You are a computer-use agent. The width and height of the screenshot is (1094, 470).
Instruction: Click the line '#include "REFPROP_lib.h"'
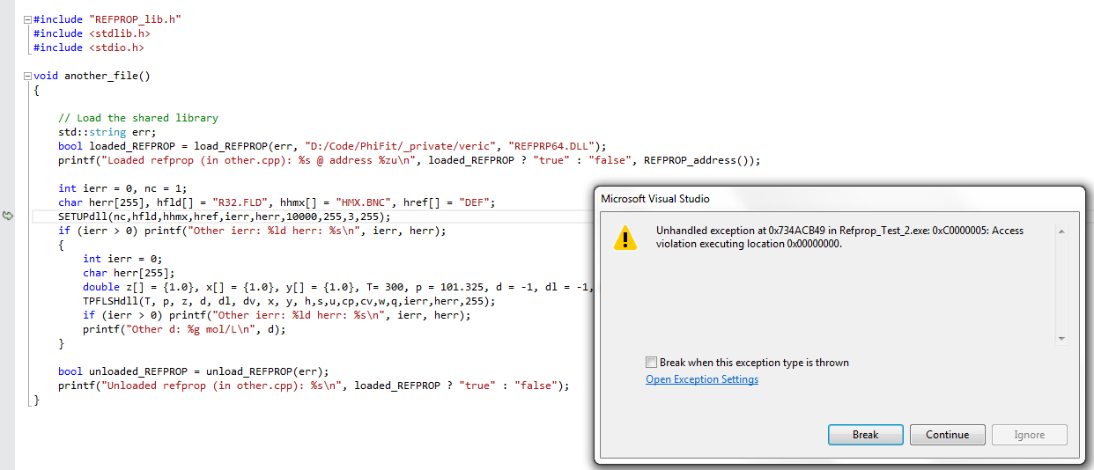point(107,18)
